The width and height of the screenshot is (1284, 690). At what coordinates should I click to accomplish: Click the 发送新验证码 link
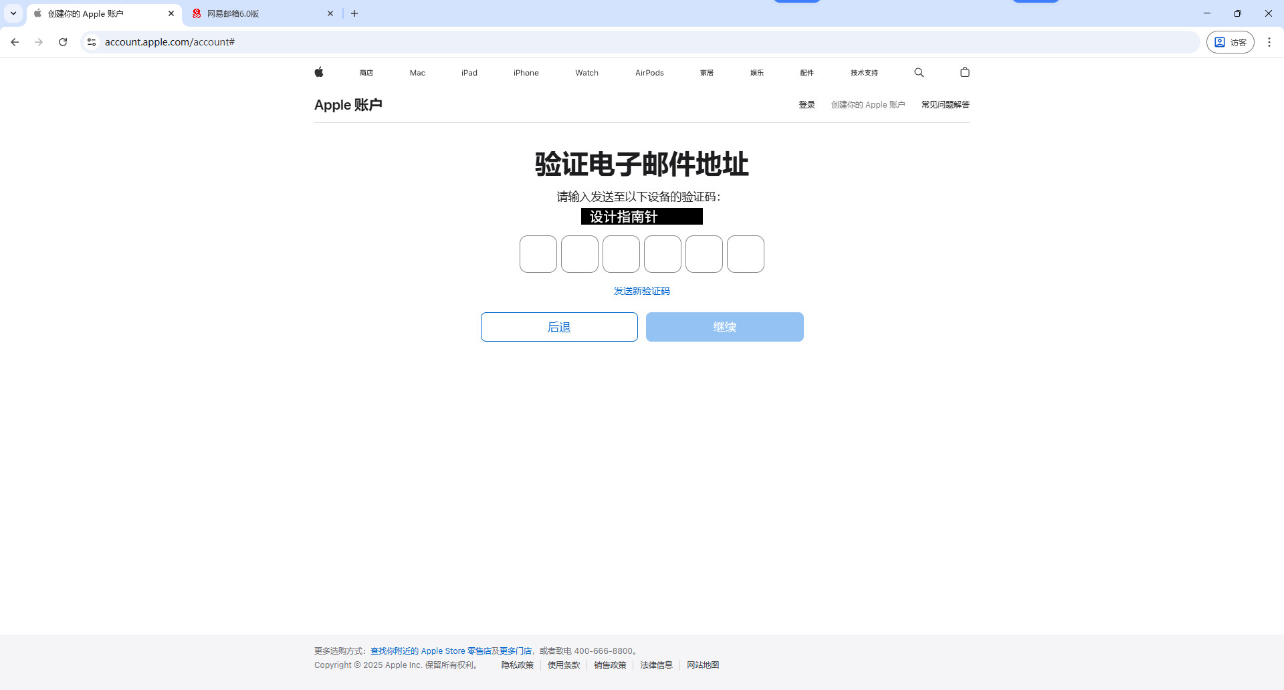(642, 291)
